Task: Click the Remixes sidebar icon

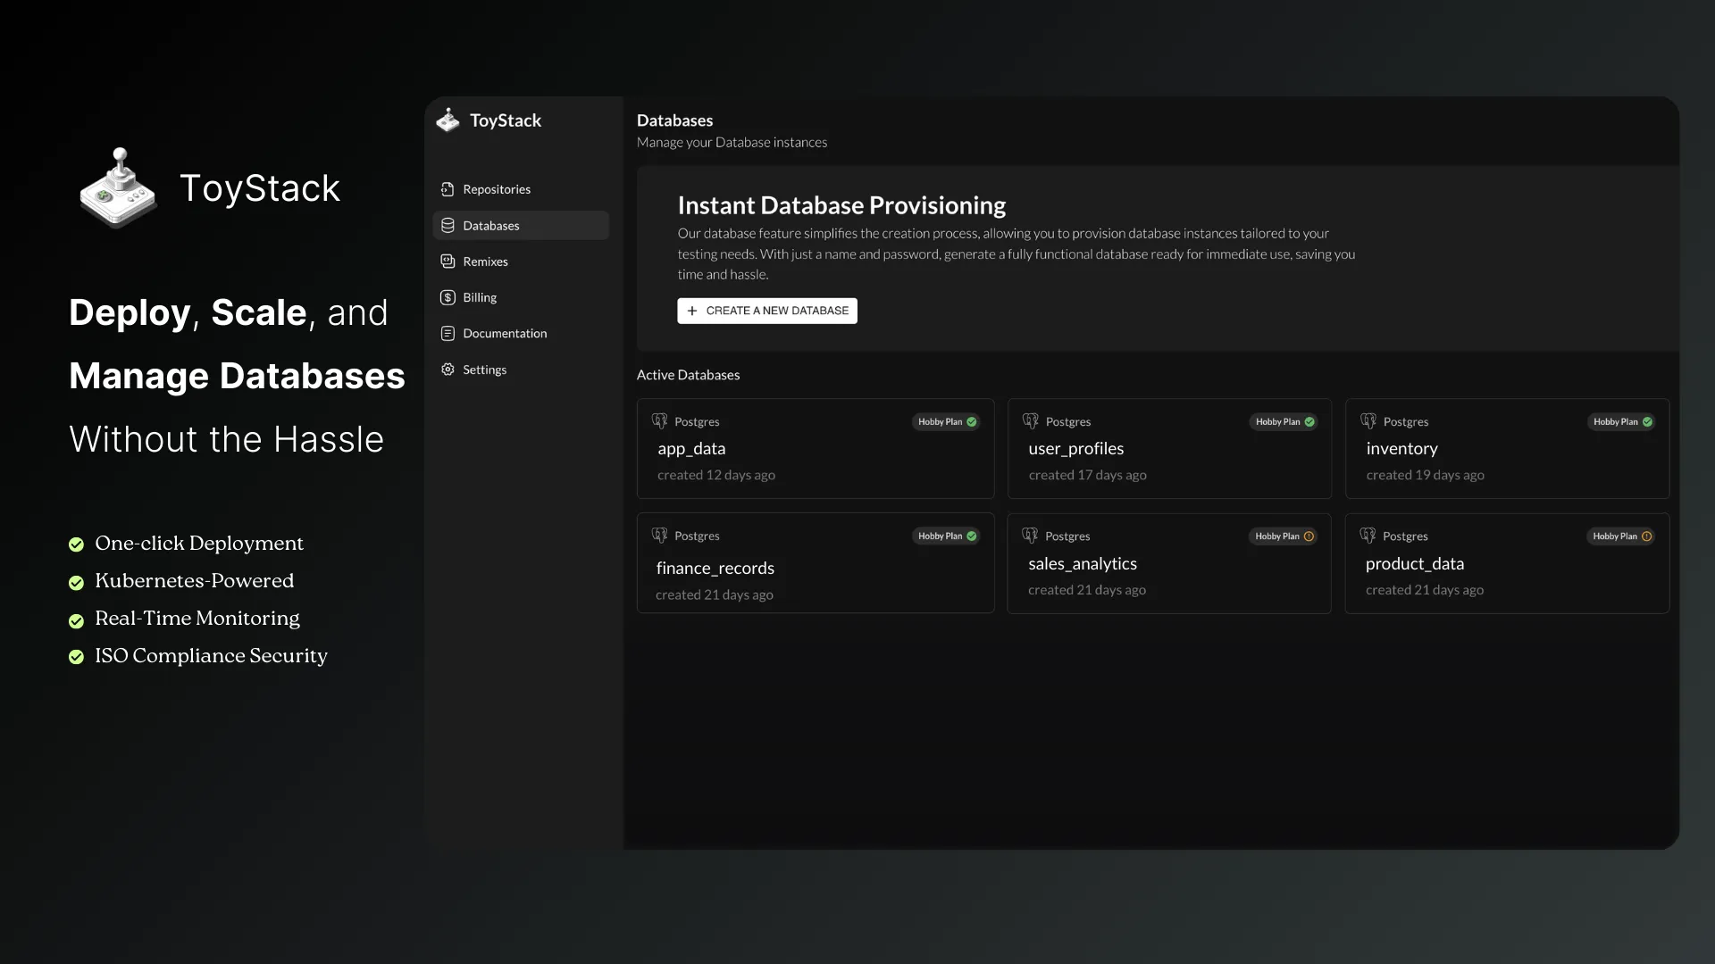Action: [x=448, y=262]
